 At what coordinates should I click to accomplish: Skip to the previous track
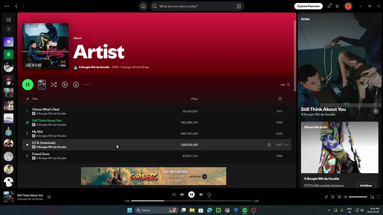point(182,194)
